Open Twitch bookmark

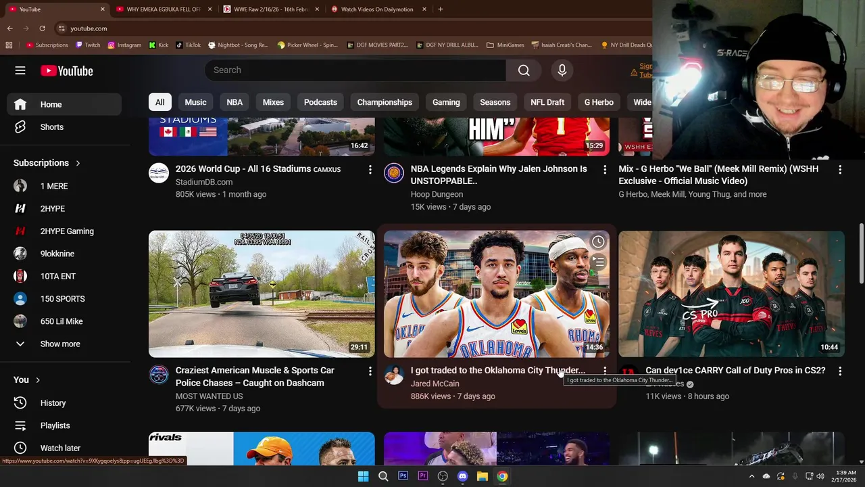pos(88,45)
